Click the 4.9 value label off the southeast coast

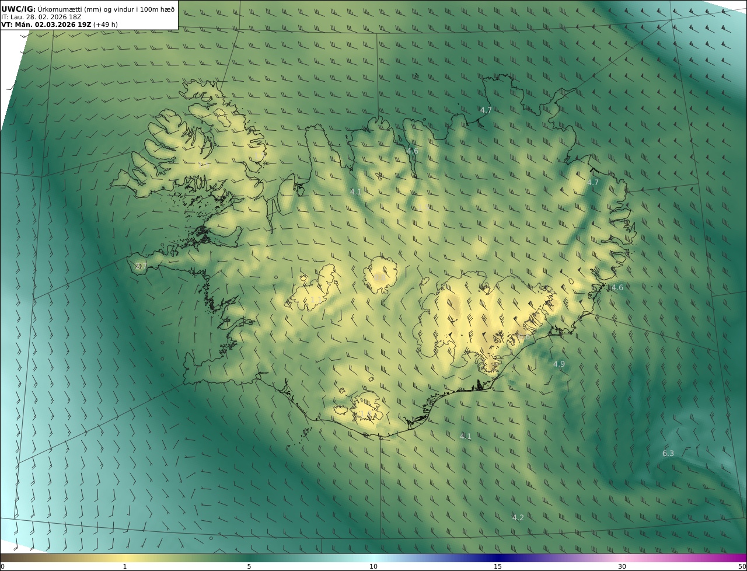[559, 364]
